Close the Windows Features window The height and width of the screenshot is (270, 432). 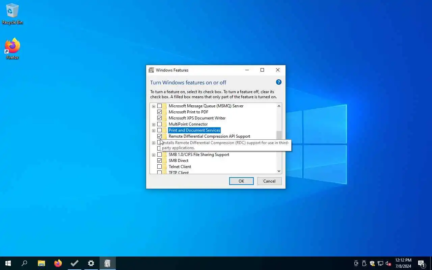(278, 70)
